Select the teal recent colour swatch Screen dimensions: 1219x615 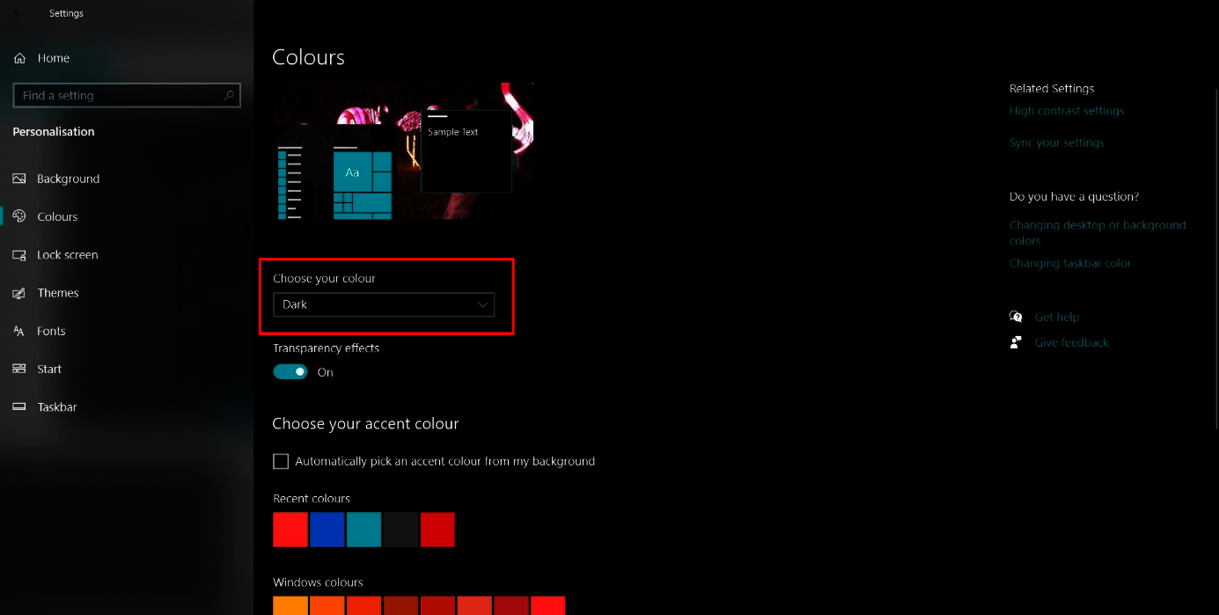pos(364,529)
